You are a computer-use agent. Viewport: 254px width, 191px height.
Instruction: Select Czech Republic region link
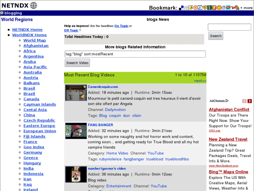39,120
